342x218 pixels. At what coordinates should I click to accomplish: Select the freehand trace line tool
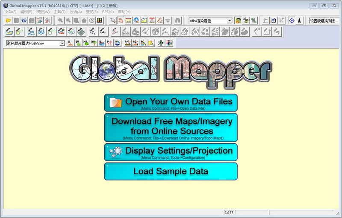point(41,32)
